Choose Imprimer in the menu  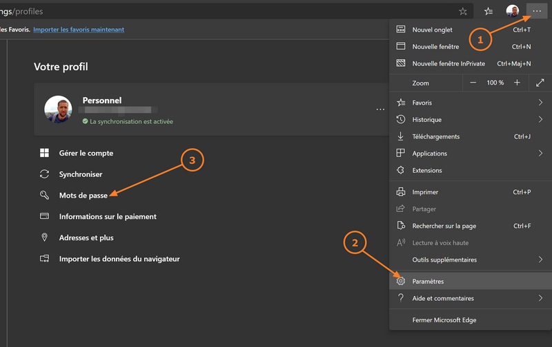tap(425, 192)
